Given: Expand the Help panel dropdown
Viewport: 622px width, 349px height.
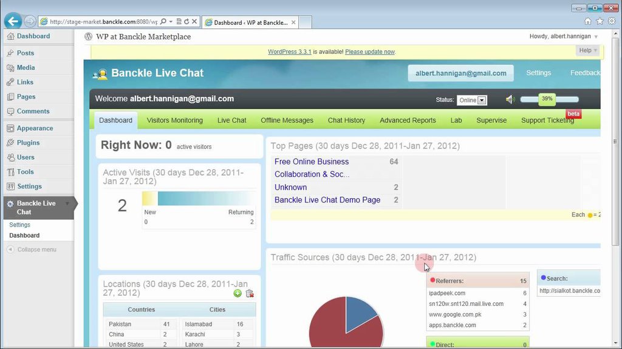Looking at the screenshot, I should (x=587, y=50).
